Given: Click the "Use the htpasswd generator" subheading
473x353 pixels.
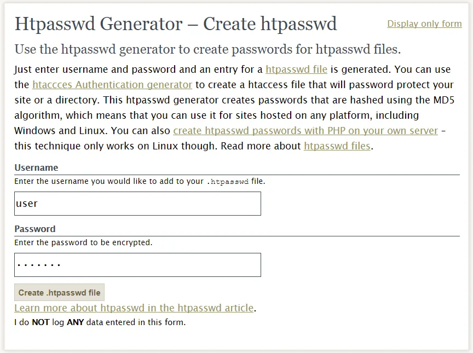Looking at the screenshot, I should (207, 49).
